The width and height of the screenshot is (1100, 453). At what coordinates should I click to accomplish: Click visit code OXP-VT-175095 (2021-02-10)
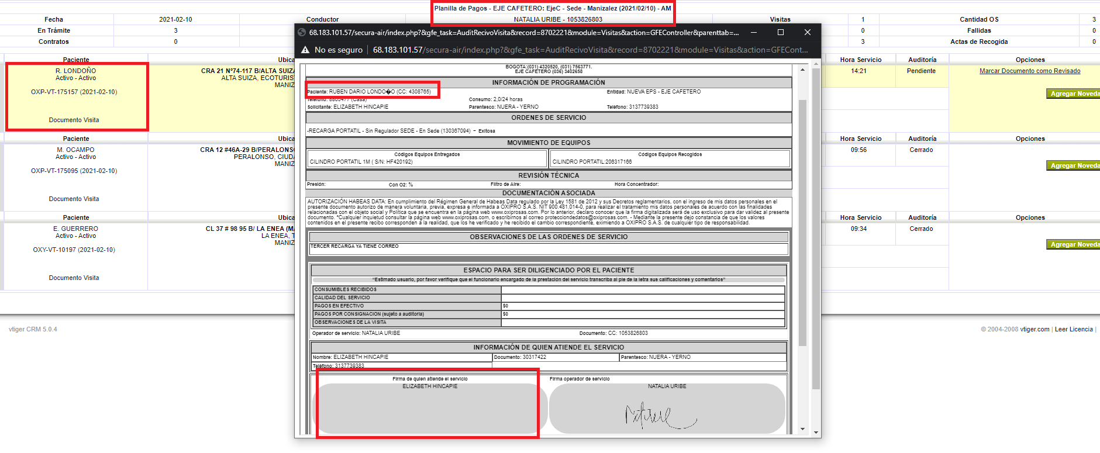pyautogui.click(x=74, y=171)
